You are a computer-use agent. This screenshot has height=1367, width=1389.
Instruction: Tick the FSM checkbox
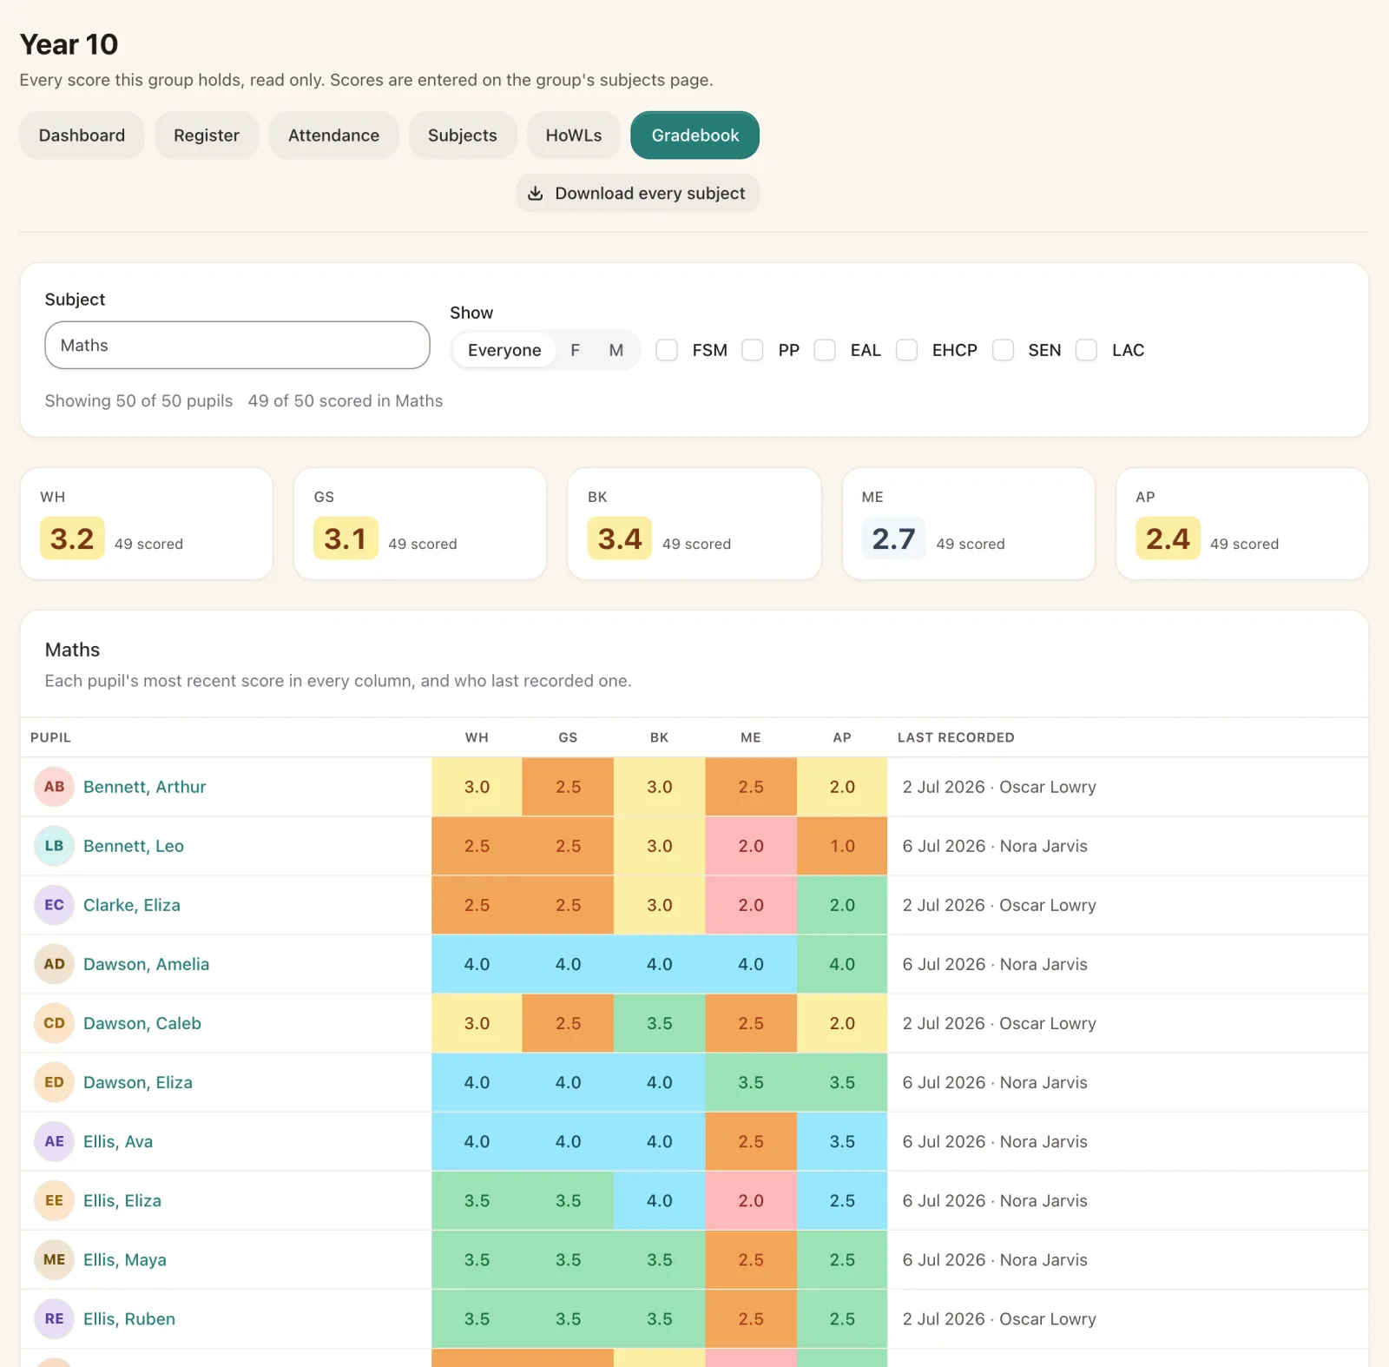click(667, 350)
